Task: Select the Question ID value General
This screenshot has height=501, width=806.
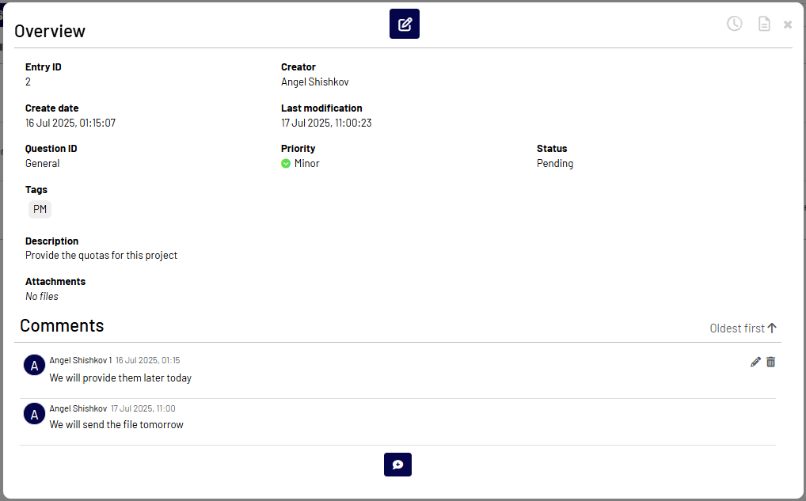Action: tap(42, 163)
